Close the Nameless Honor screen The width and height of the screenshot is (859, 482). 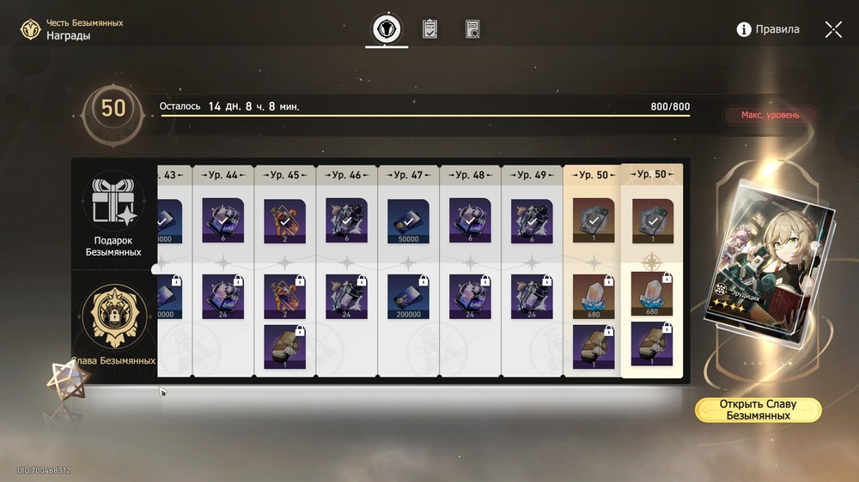click(833, 29)
